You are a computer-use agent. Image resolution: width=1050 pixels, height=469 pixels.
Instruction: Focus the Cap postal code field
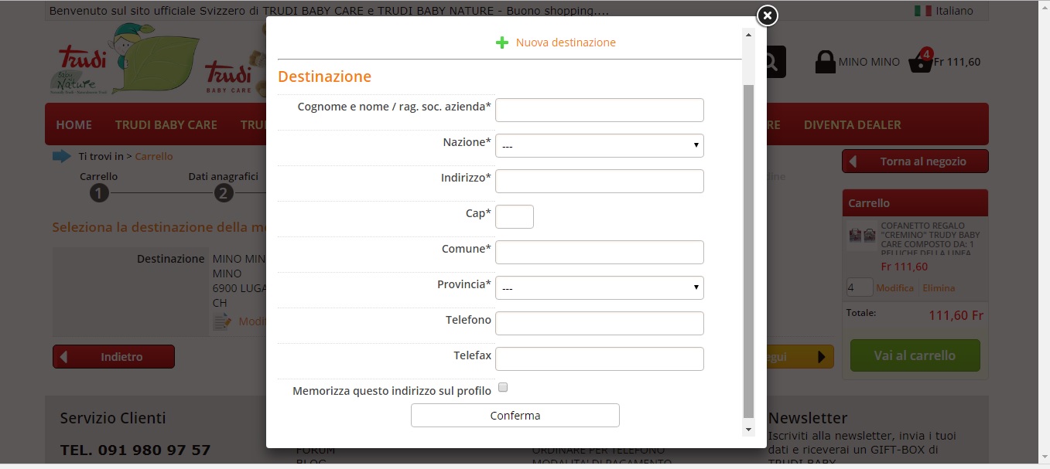point(514,216)
